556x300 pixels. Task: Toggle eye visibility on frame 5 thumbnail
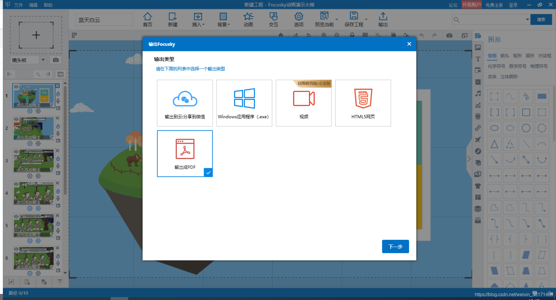[x=16, y=217]
